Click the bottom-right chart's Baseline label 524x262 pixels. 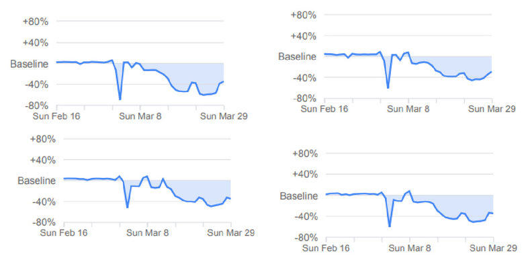(299, 196)
